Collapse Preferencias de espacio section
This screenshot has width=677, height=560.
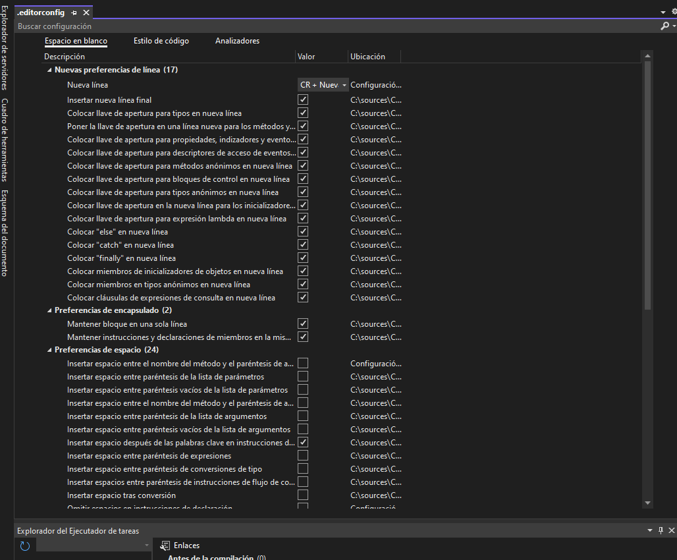point(49,349)
